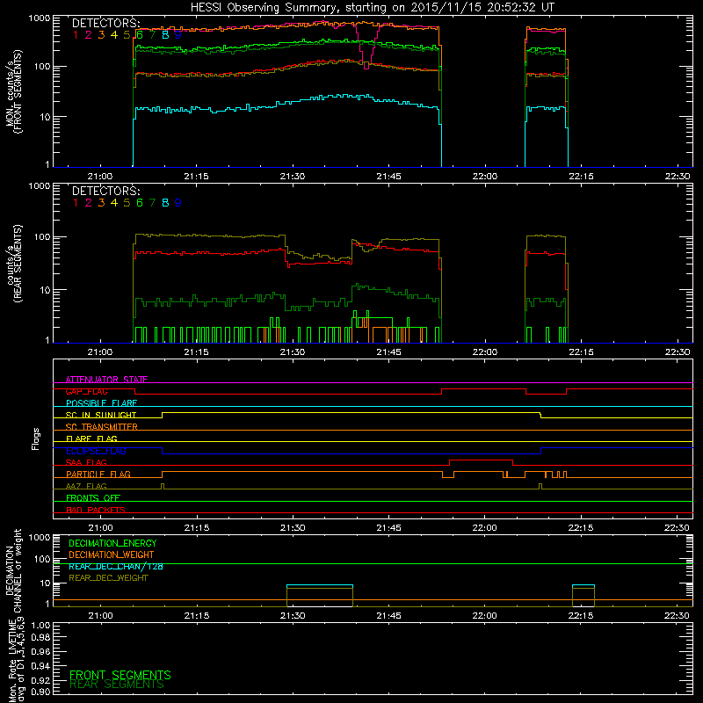The width and height of the screenshot is (703, 703).
Task: Click the HESSI Observing Summary title
Action: [373, 8]
